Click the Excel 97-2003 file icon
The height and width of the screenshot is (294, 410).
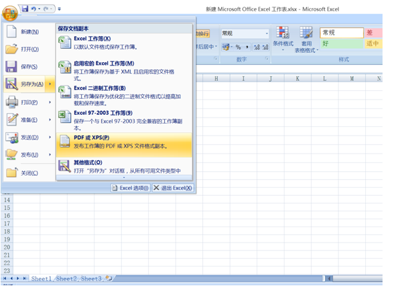[x=64, y=117]
